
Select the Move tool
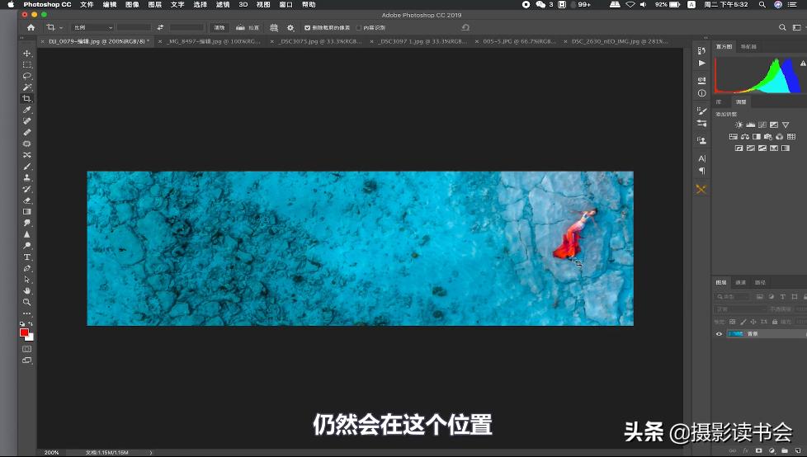[26, 53]
